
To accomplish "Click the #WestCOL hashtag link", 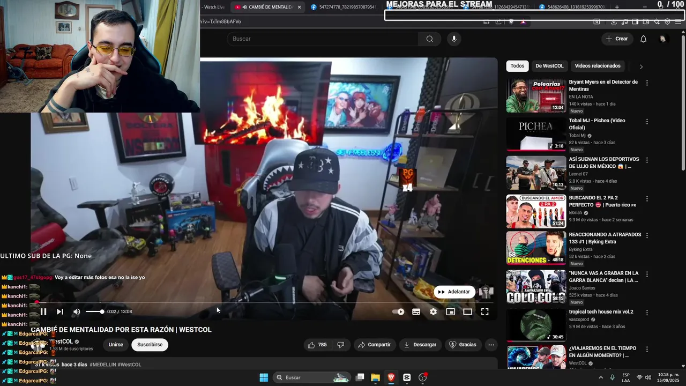I will tap(129, 365).
